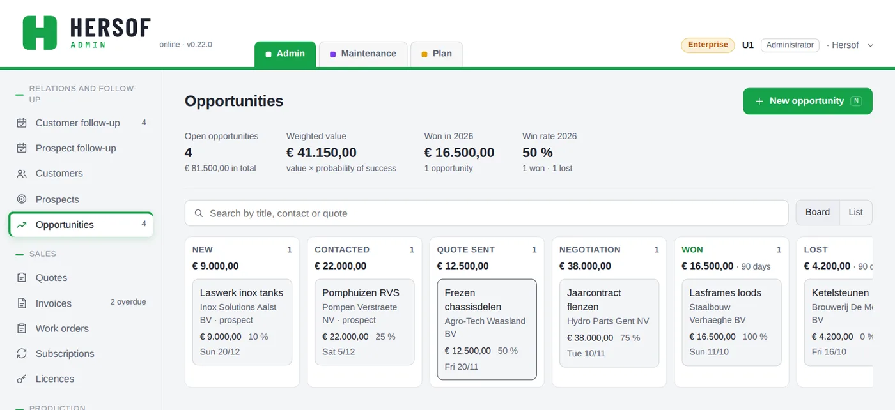Open Invoices with 2 overdue

pyautogui.click(x=81, y=303)
